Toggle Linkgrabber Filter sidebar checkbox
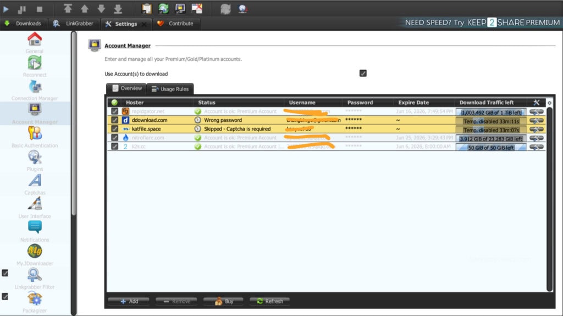 click(5, 273)
